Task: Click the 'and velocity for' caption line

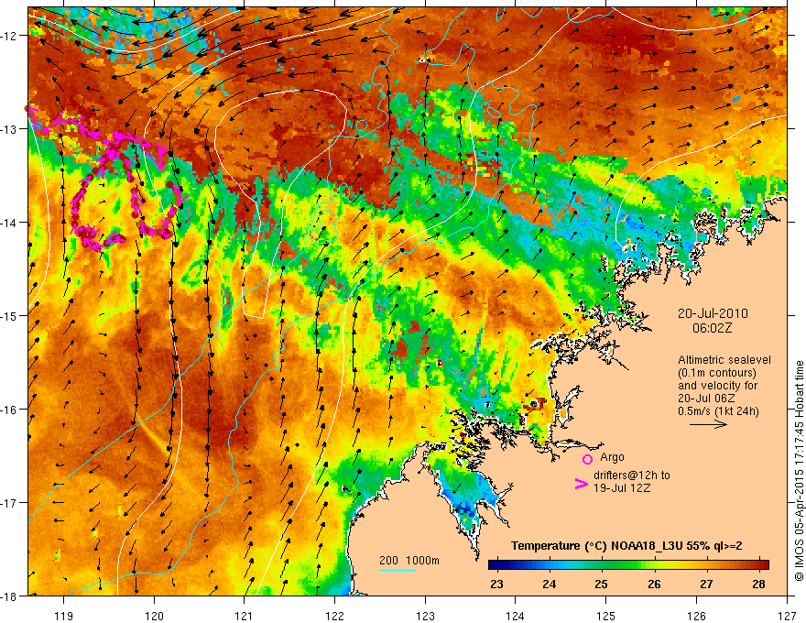Action: (717, 386)
